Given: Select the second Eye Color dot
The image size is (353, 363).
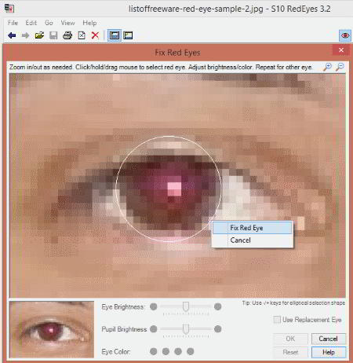Looking at the screenshot, I should 166,351.
